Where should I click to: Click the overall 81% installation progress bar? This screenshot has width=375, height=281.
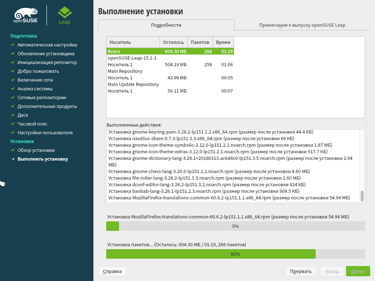pyautogui.click(x=235, y=254)
